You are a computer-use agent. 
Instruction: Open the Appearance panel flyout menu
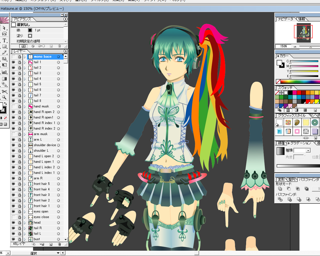coord(65,19)
